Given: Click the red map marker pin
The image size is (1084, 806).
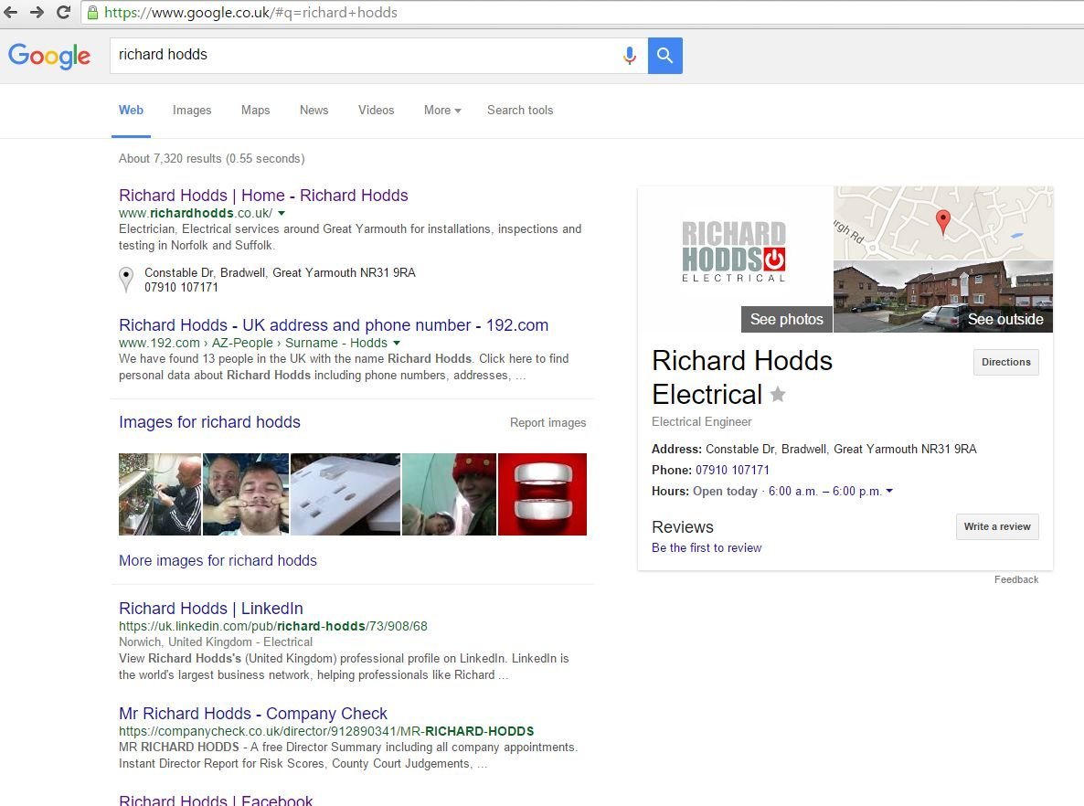Looking at the screenshot, I should 942,222.
